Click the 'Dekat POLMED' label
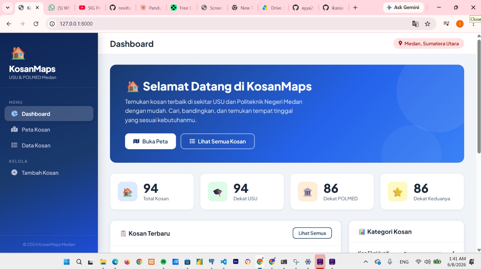 click(341, 199)
